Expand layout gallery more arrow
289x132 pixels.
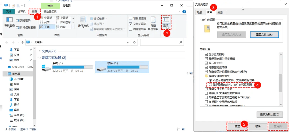(x=73, y=27)
